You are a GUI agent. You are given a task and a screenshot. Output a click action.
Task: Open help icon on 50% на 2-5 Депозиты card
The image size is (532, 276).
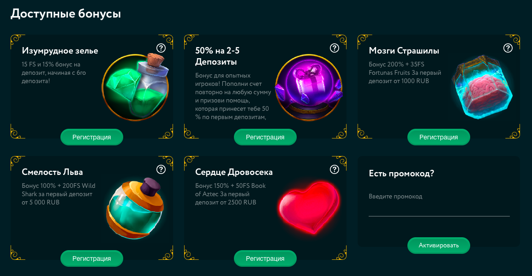click(x=335, y=48)
